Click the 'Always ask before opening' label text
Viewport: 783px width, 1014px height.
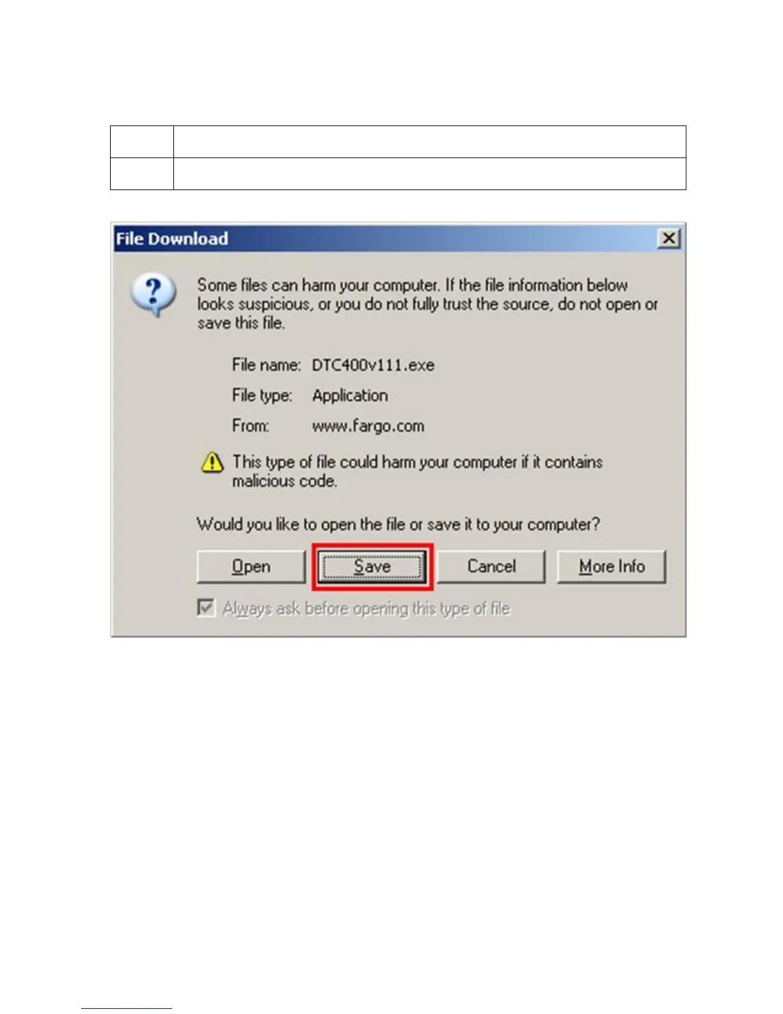[366, 608]
